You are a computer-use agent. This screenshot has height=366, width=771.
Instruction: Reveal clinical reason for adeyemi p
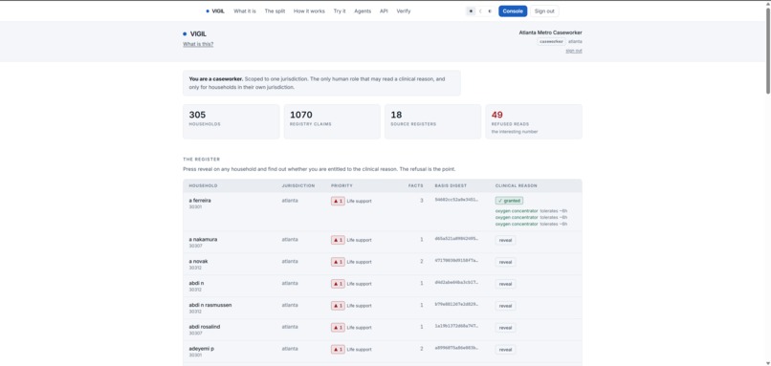coord(505,350)
